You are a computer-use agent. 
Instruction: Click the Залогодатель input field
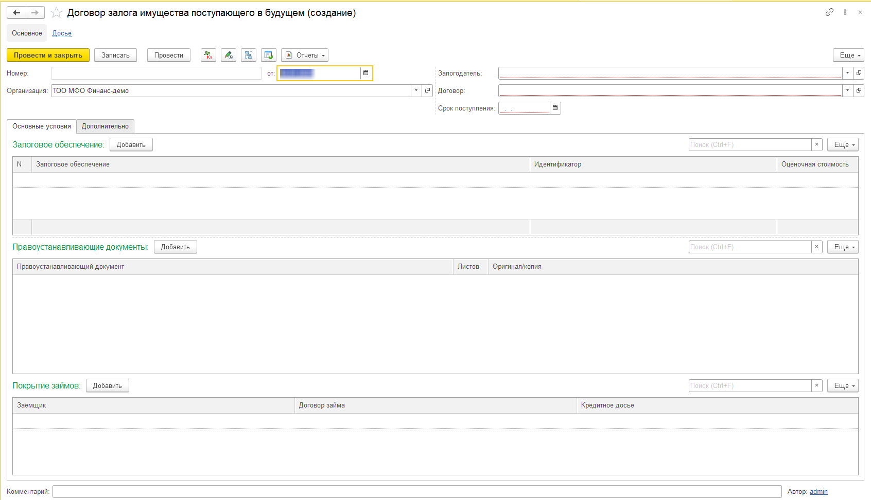(670, 73)
